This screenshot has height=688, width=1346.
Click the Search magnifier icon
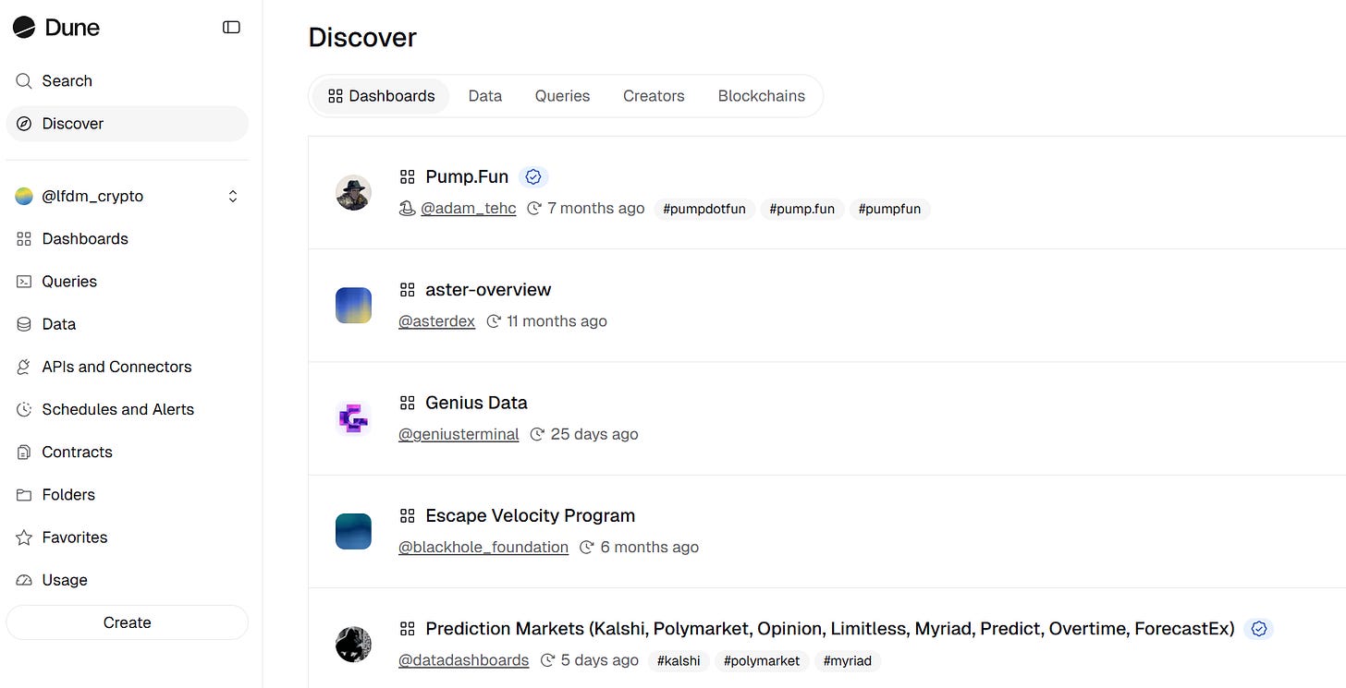[x=24, y=81]
